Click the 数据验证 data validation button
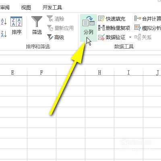The width and height of the screenshot is (161, 161). 111,37
